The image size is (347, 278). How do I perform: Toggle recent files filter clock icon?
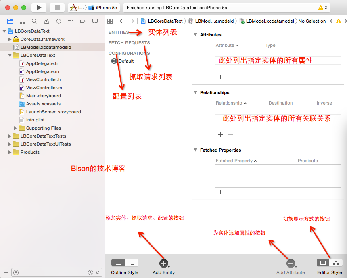pos(90,272)
